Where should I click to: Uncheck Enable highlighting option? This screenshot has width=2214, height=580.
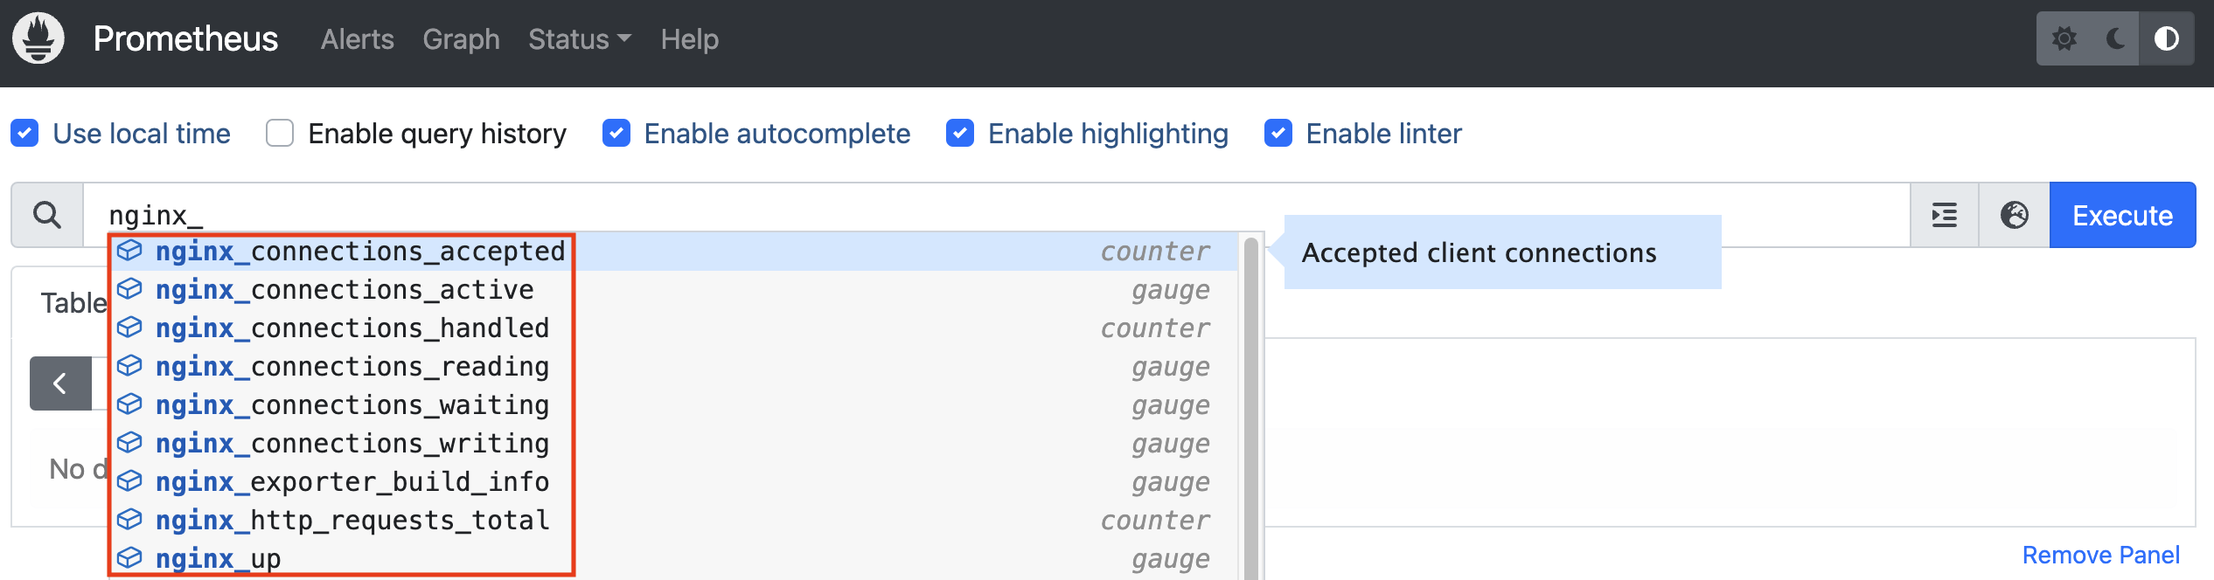pyautogui.click(x=960, y=134)
